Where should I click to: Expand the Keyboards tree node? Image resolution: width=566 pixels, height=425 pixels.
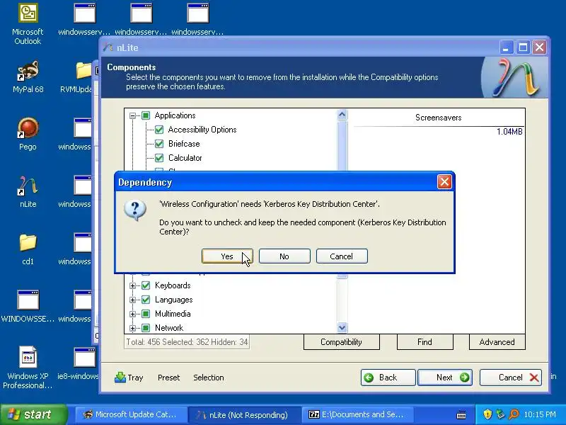tap(132, 285)
